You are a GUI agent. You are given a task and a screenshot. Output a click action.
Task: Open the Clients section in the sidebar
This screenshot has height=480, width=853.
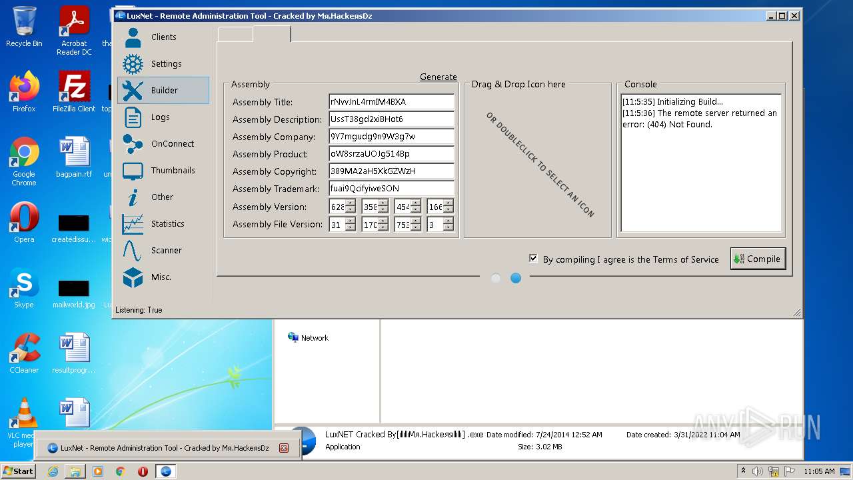click(163, 37)
